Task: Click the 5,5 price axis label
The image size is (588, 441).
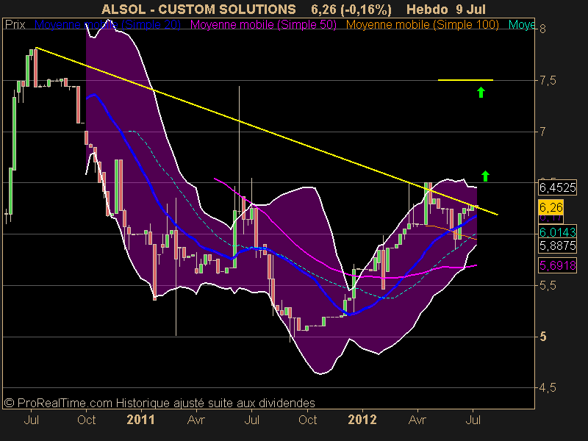Action: tap(548, 285)
